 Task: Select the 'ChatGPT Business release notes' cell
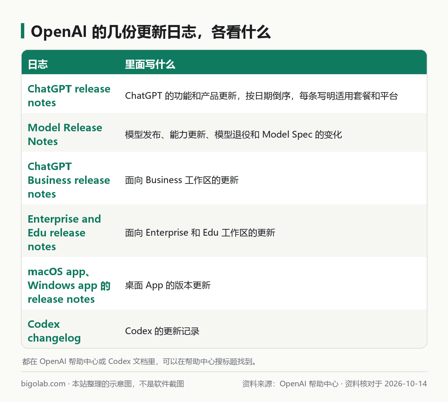pos(69,180)
